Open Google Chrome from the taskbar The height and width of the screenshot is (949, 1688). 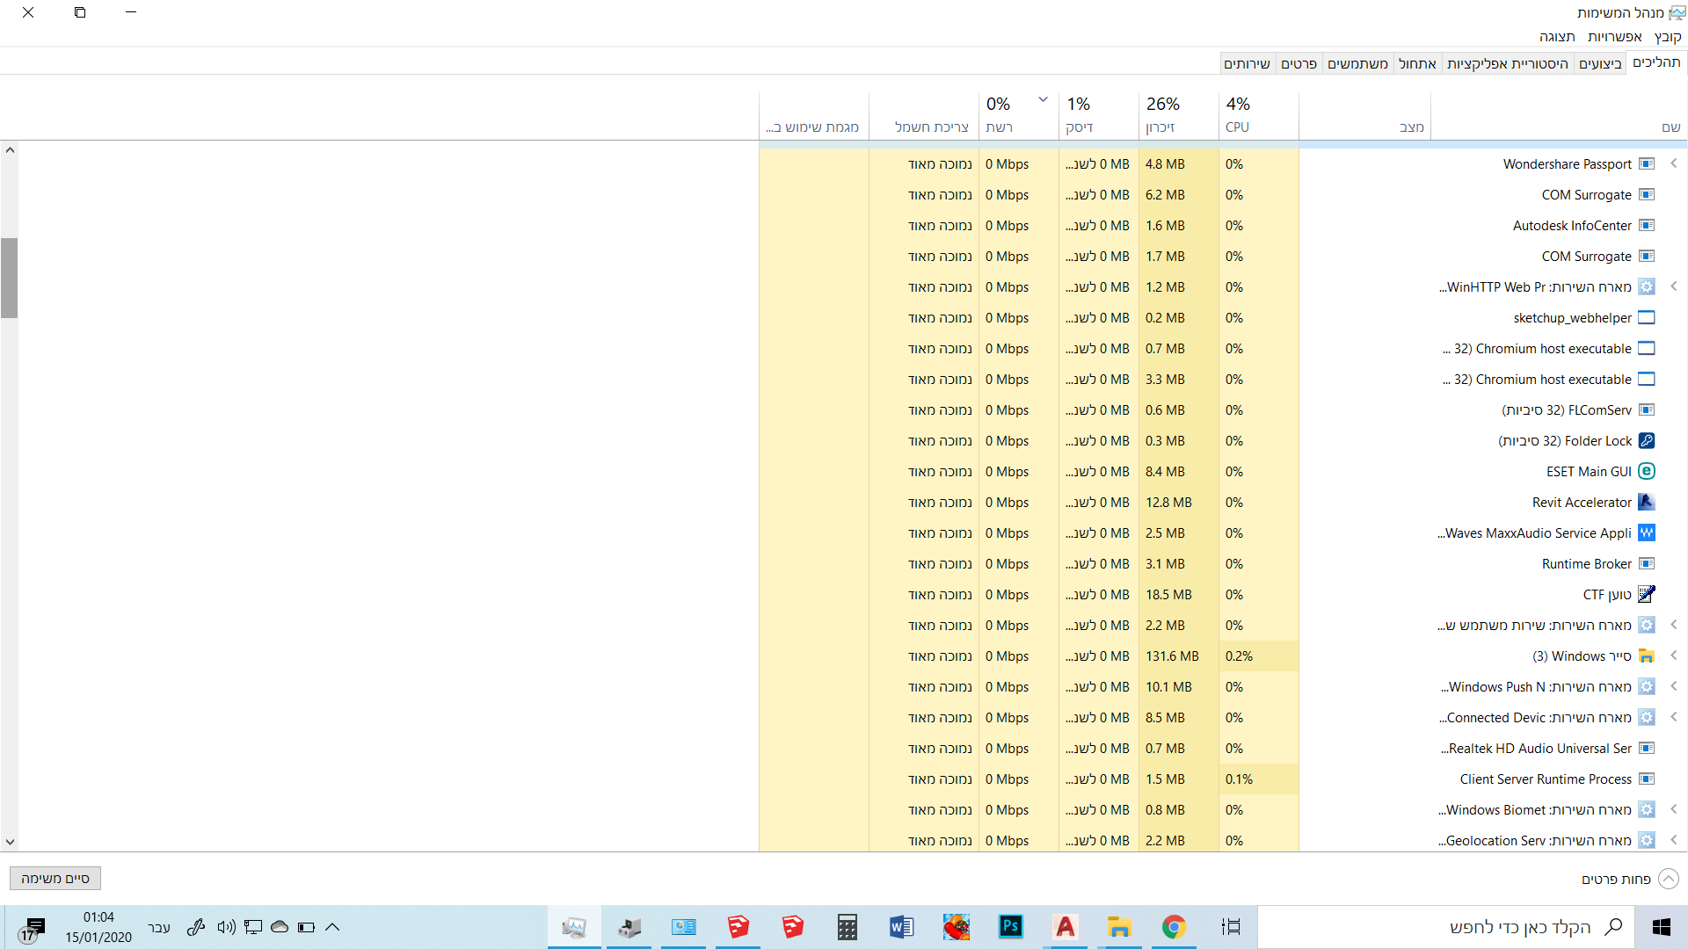coord(1174,927)
